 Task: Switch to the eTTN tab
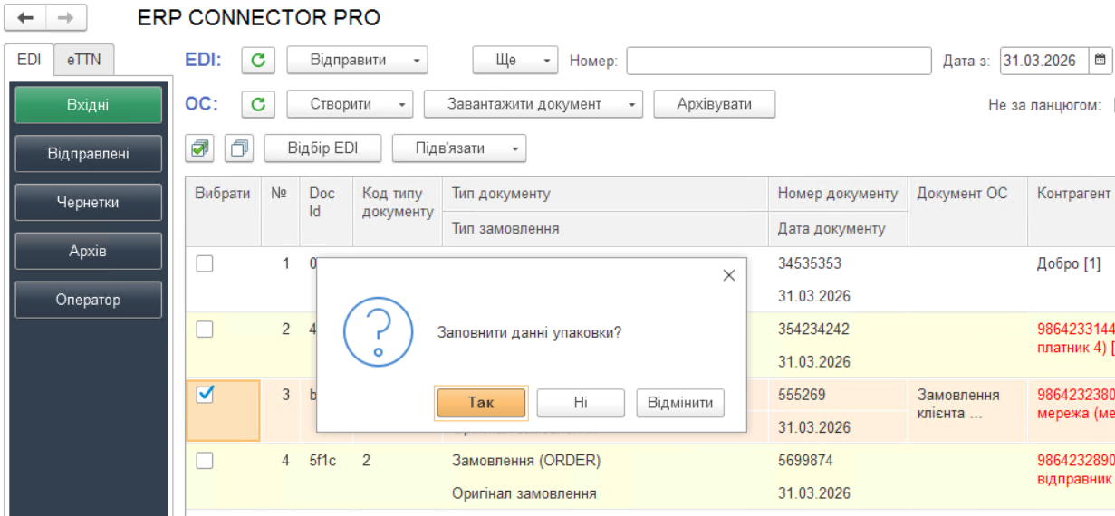coord(84,60)
